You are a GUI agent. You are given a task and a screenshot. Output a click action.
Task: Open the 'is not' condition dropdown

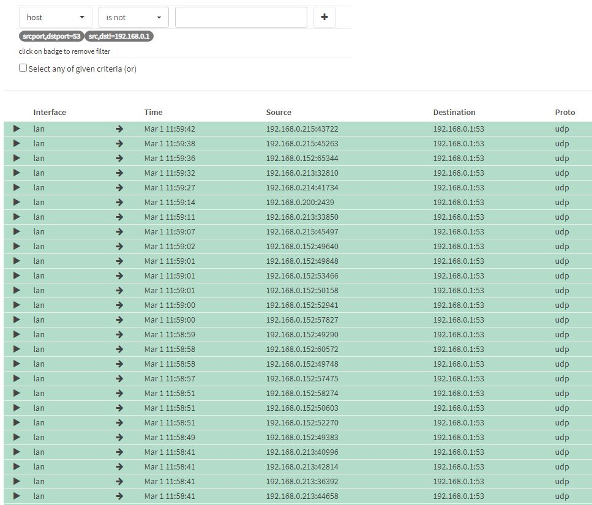[133, 17]
